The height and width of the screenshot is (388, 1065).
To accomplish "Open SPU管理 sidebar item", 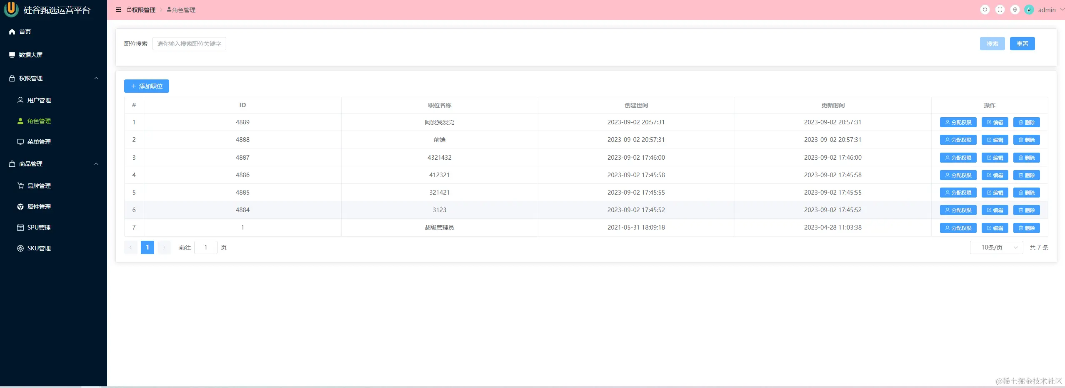I will point(53,227).
